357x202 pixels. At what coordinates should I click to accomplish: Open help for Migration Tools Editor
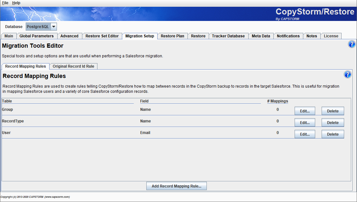click(352, 44)
